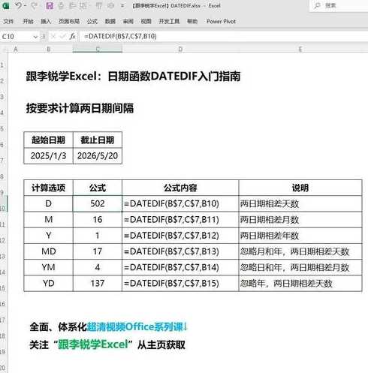Select the 截止日期 header cell
368x373 pixels.
98,140
